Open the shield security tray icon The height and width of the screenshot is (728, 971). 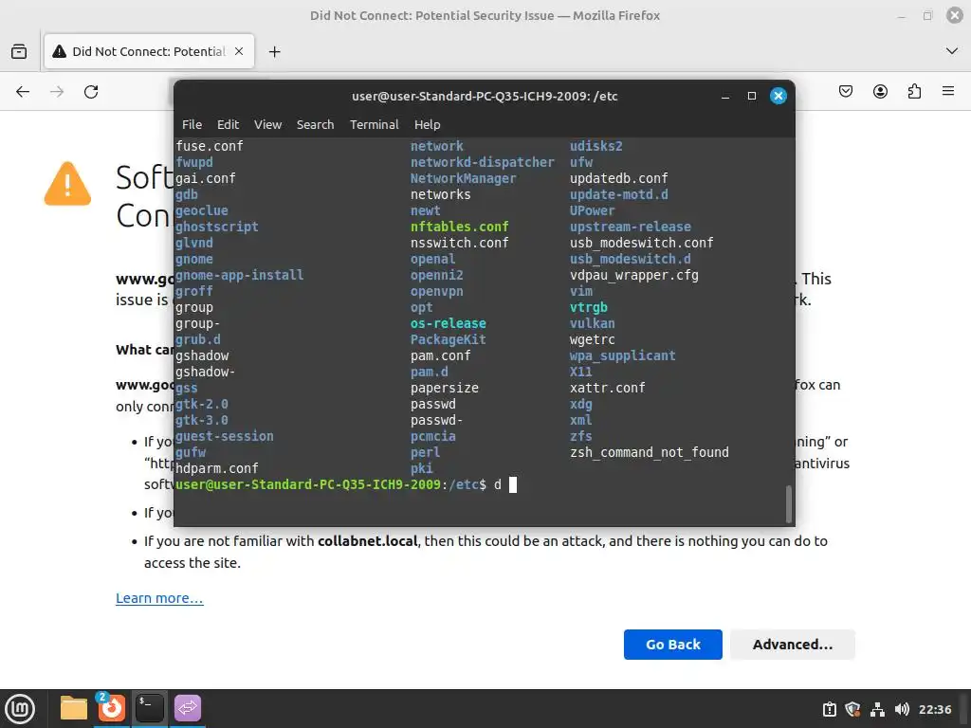tap(852, 709)
